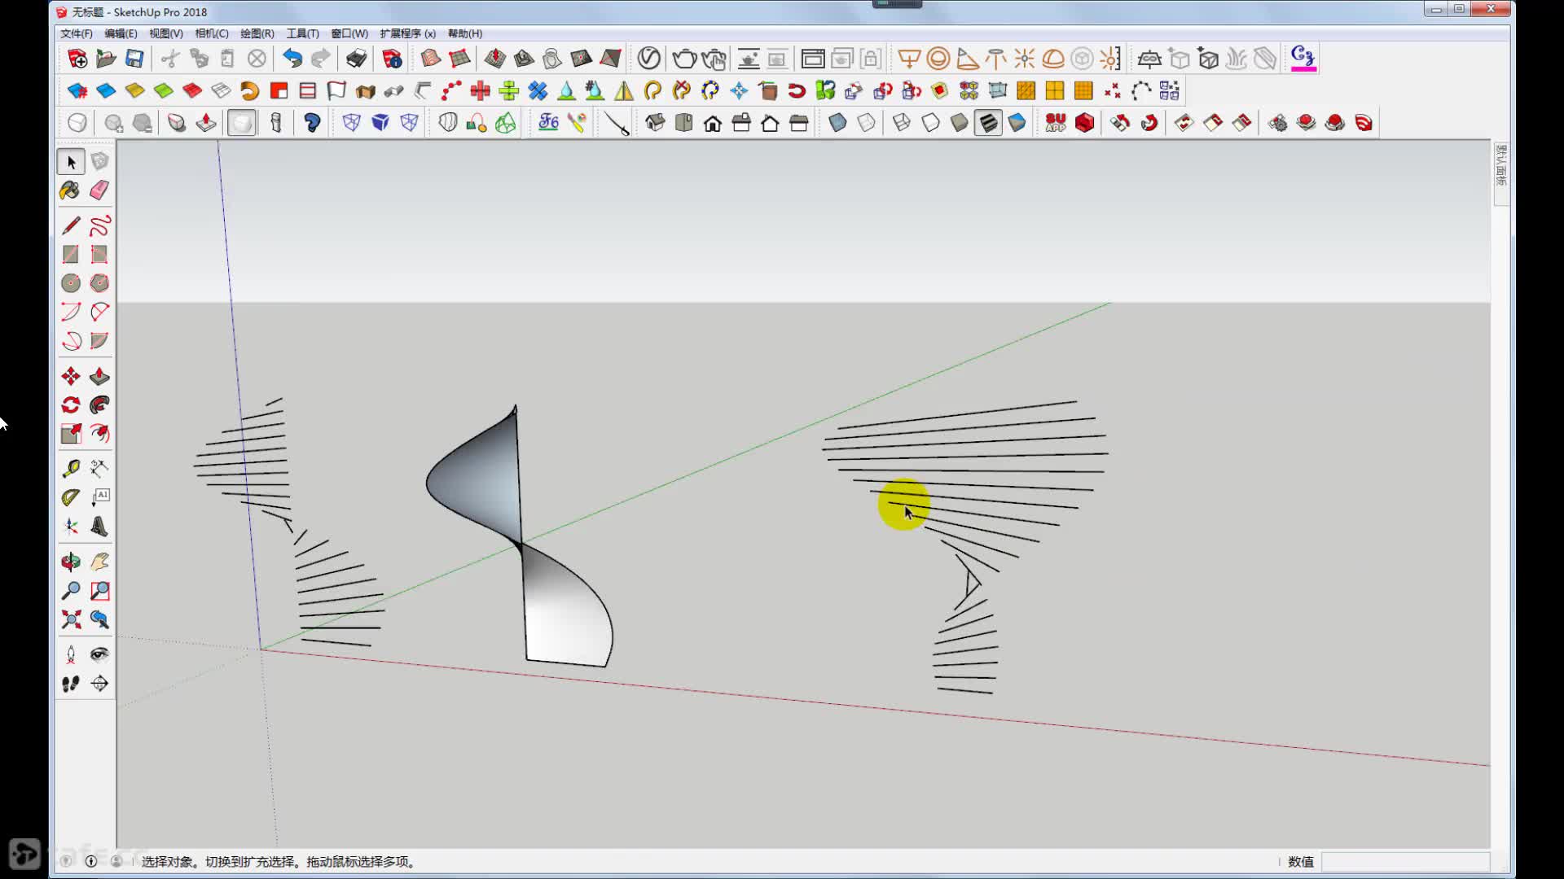
Task: Click the Undo arrow in toolbar
Action: point(292,59)
